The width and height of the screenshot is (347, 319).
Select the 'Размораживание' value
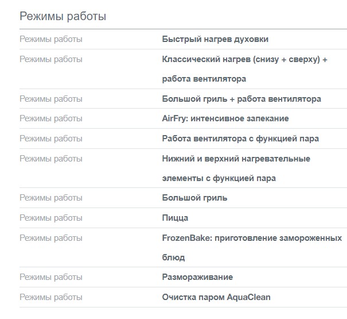click(x=197, y=277)
